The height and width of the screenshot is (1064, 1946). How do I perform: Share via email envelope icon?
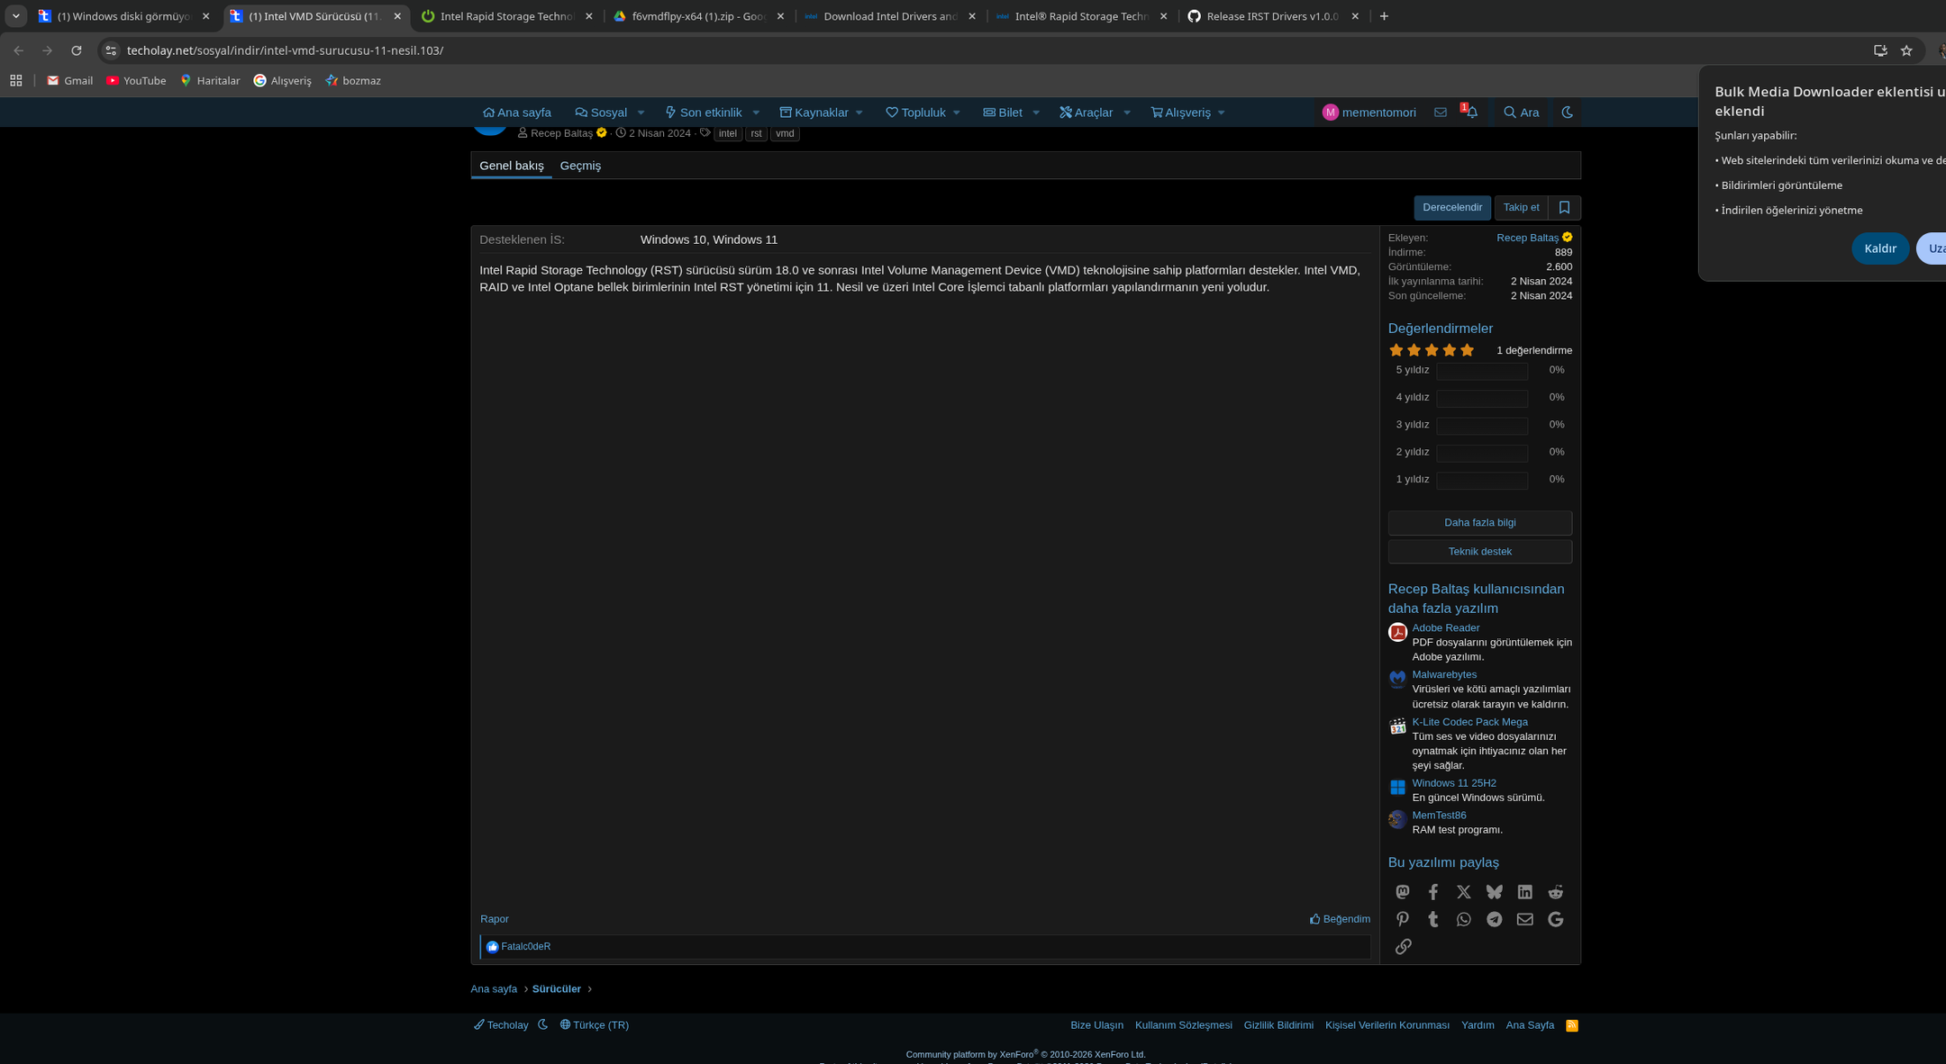[x=1525, y=919]
